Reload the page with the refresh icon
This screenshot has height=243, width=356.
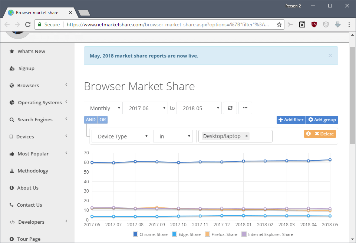coord(28,24)
